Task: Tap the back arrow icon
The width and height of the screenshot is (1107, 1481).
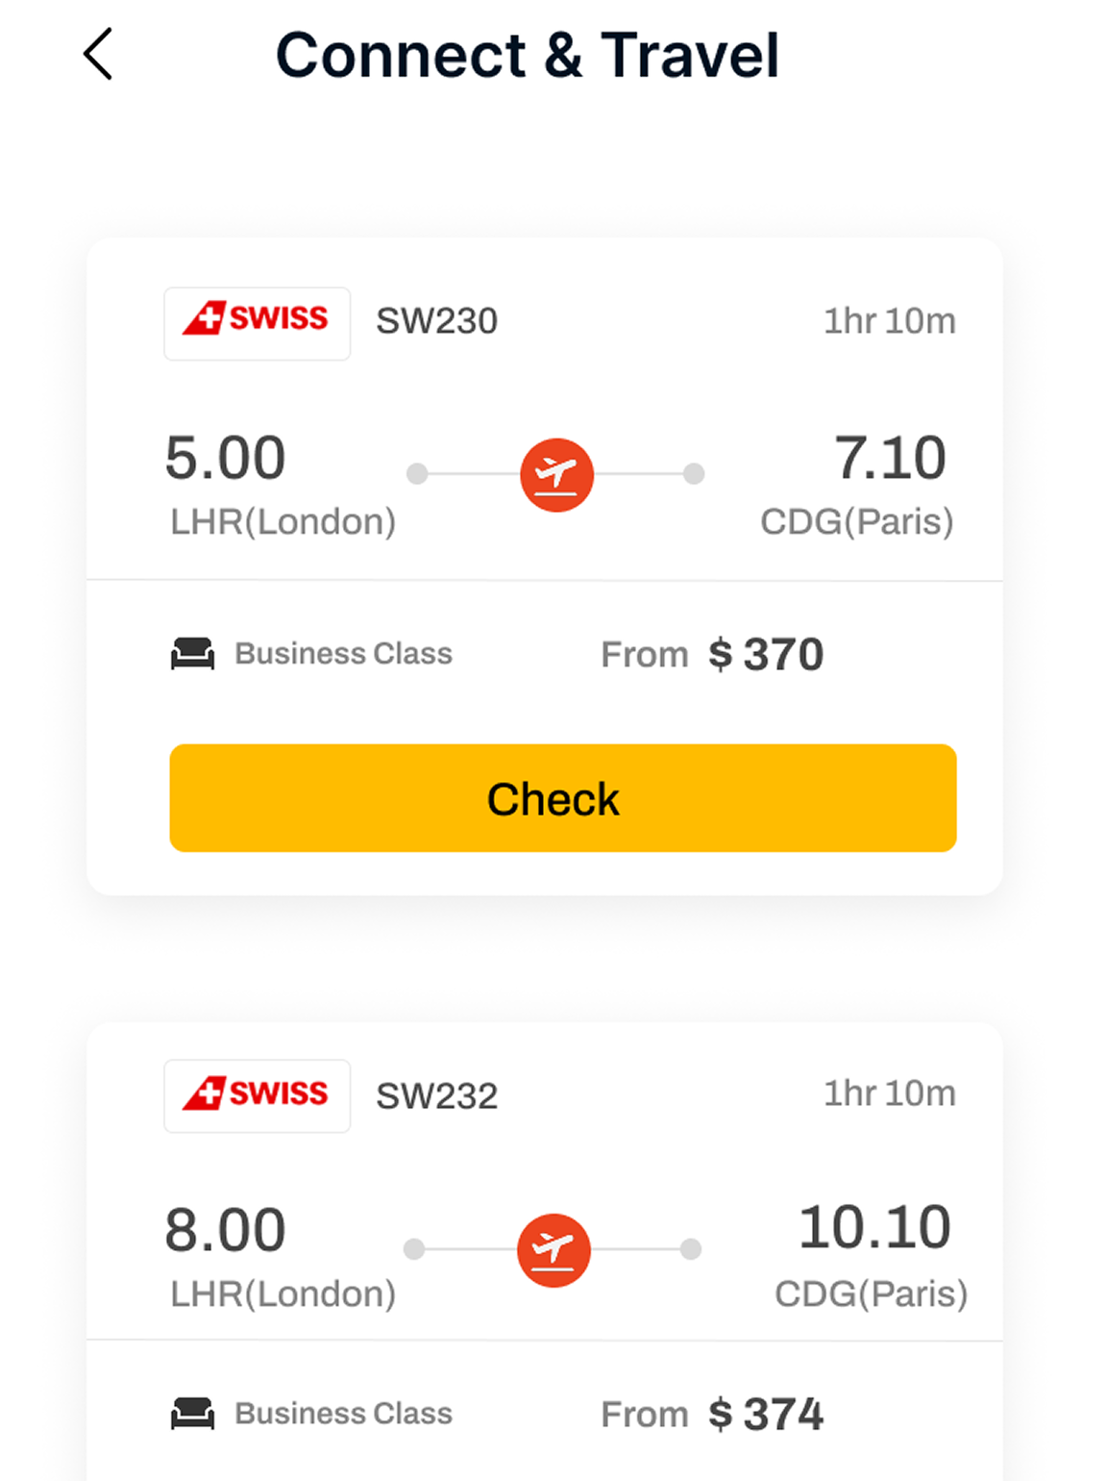Action: [98, 54]
